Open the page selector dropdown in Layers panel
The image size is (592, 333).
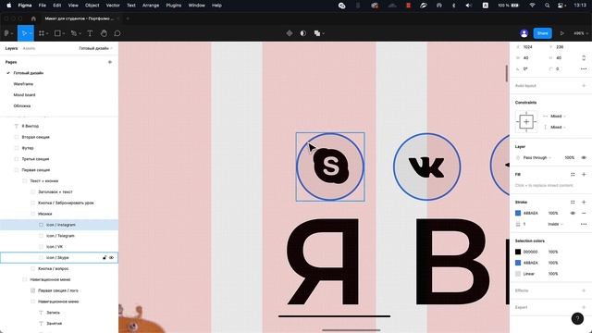95,48
